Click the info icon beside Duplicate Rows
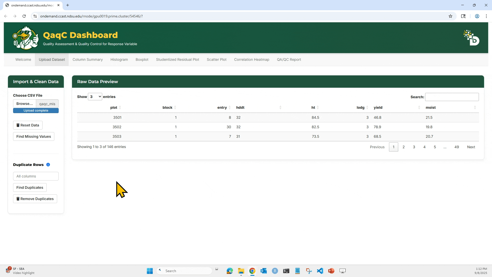492x277 pixels. [x=48, y=165]
